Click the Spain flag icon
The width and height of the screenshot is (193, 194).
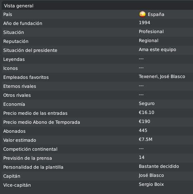[x=143, y=14]
